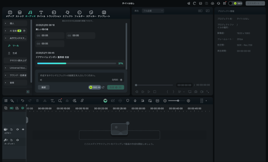
Task: Expand the サウンド・効果音 sidebar category
Action: point(15,75)
